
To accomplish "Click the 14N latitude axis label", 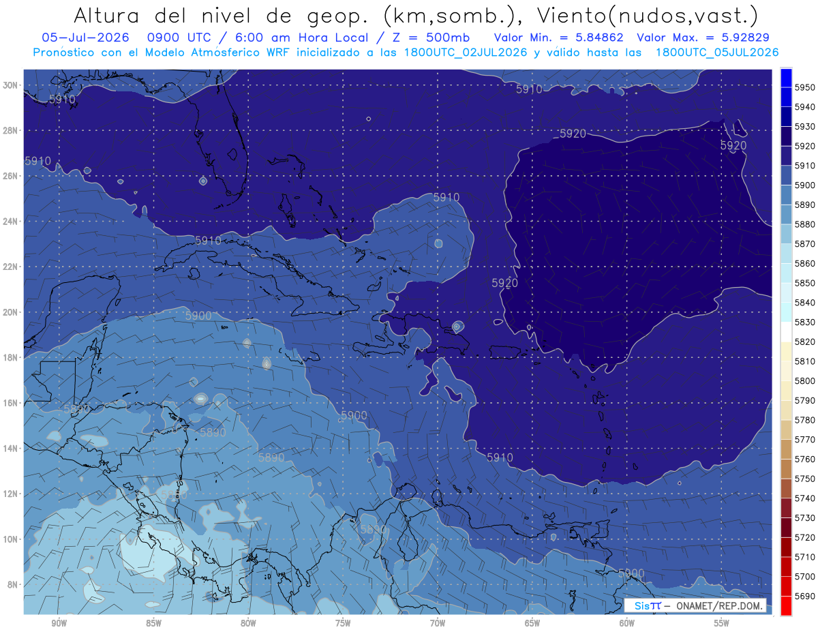I will point(10,449).
